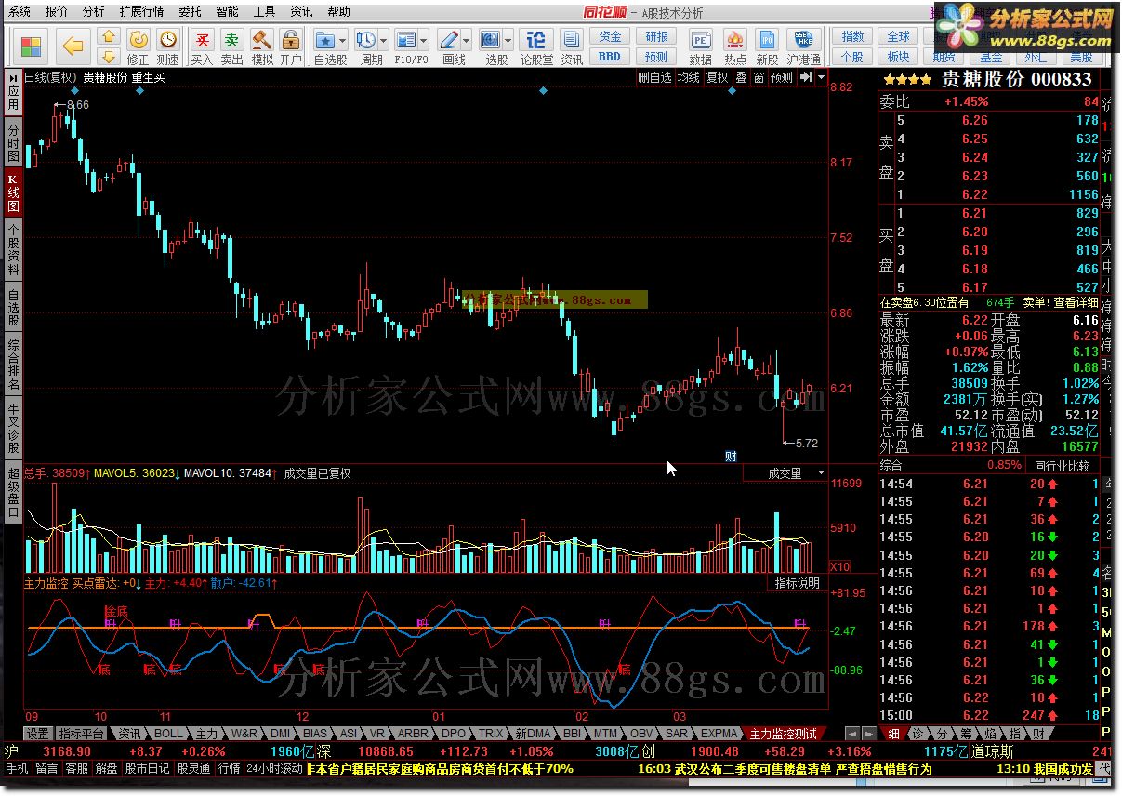Click the 财 marker on the chart
This screenshot has width=1122, height=796.
(731, 456)
